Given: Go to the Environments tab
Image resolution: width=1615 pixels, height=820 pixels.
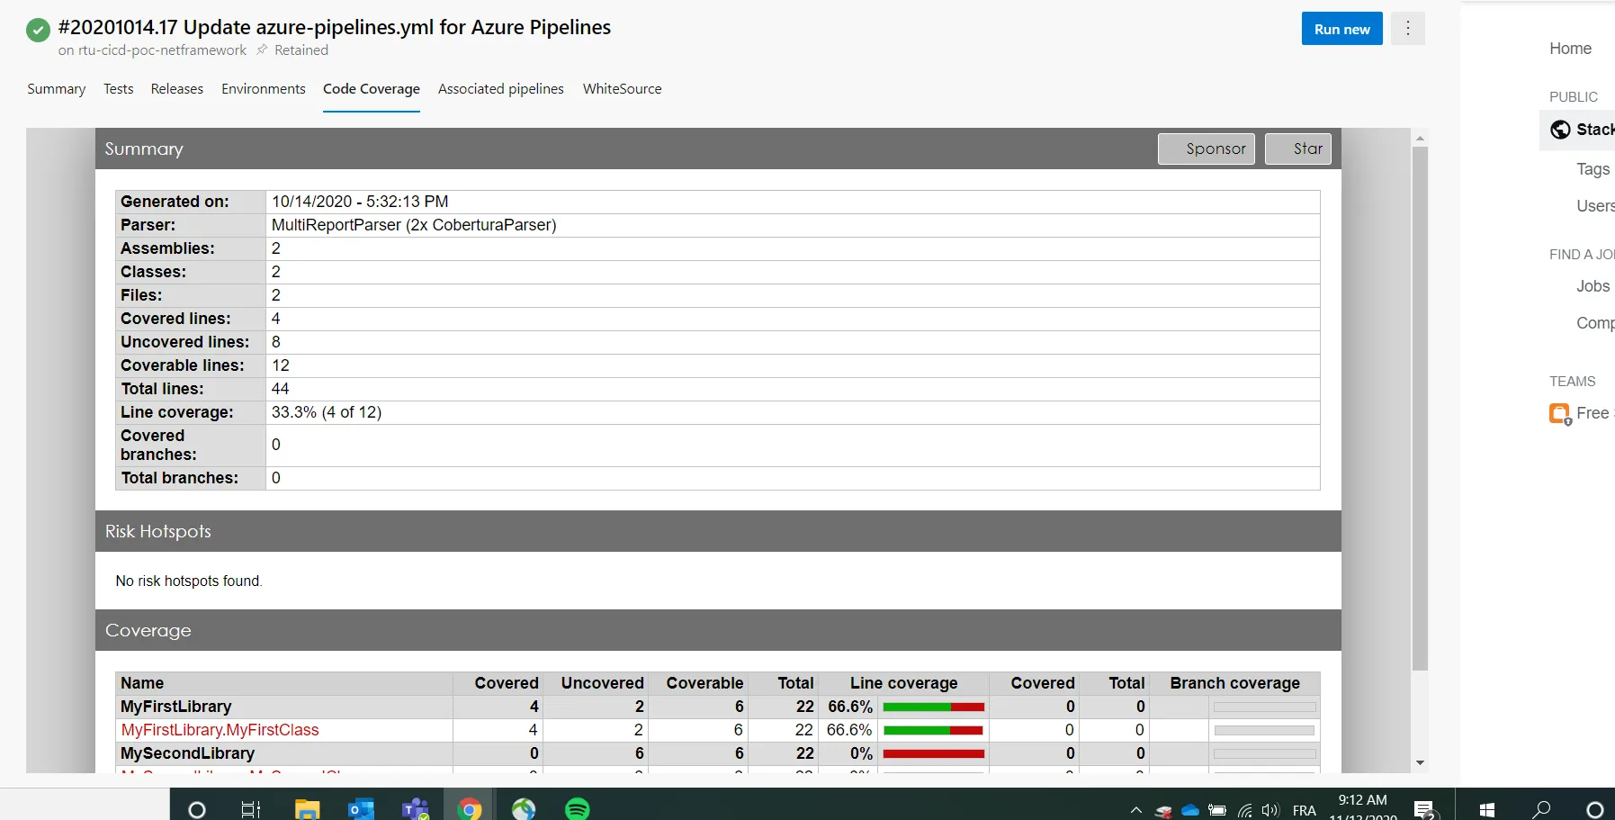Looking at the screenshot, I should [x=264, y=89].
